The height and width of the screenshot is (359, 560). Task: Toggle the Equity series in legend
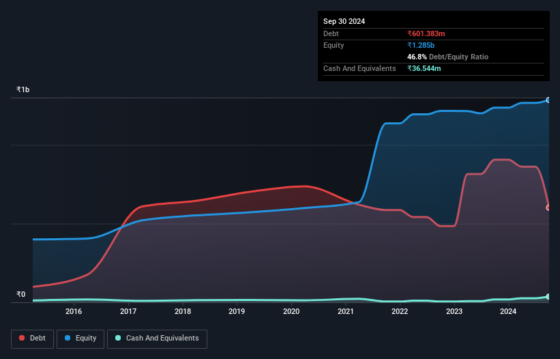coord(80,339)
